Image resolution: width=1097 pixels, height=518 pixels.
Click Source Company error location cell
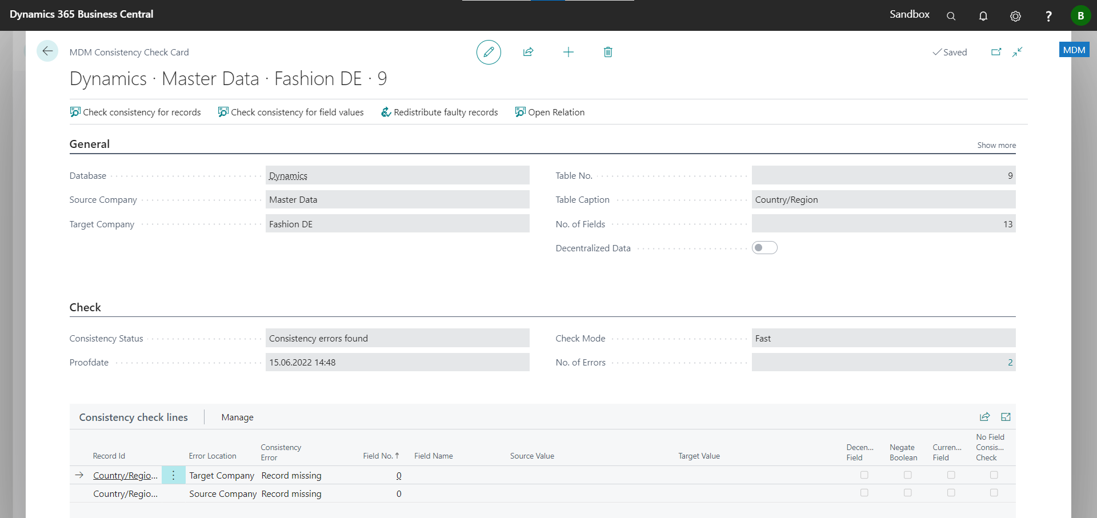(x=223, y=493)
